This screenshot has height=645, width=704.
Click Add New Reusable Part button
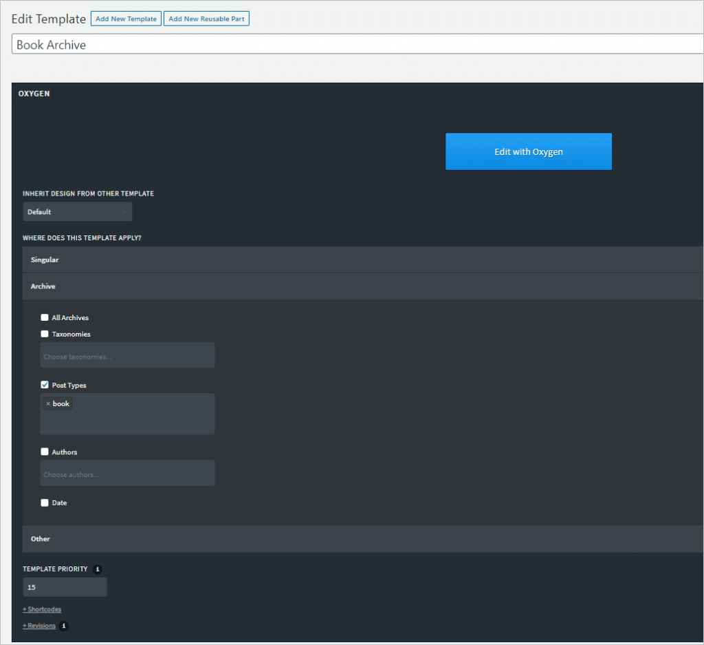(206, 19)
